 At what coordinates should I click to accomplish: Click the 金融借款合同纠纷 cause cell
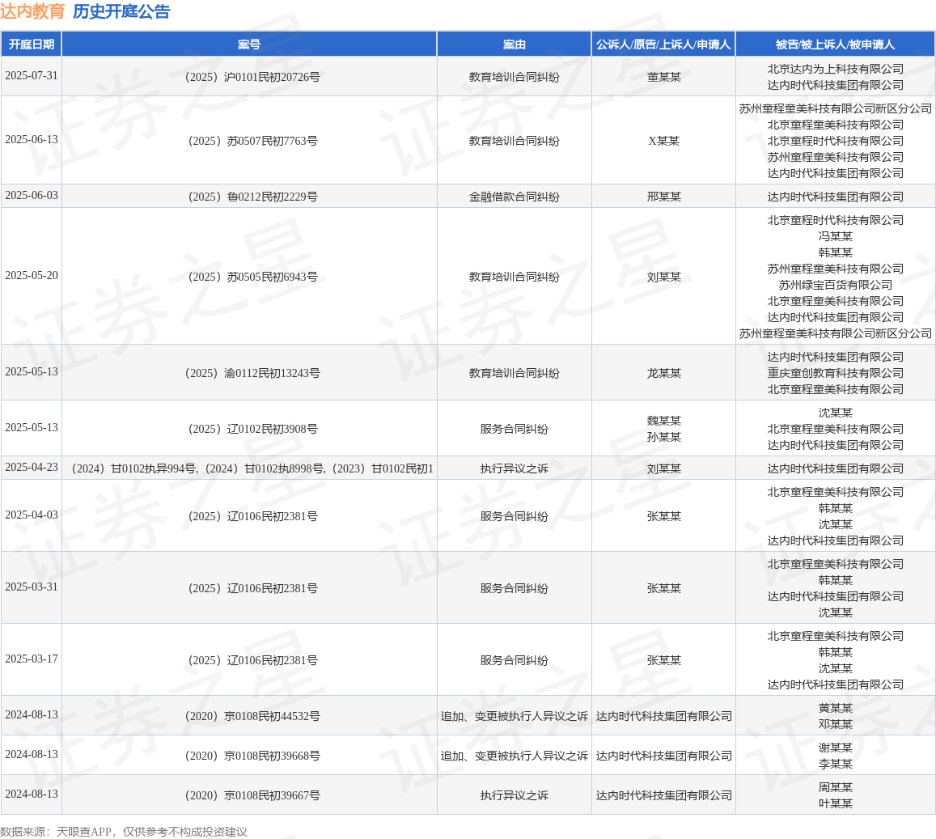tap(514, 197)
